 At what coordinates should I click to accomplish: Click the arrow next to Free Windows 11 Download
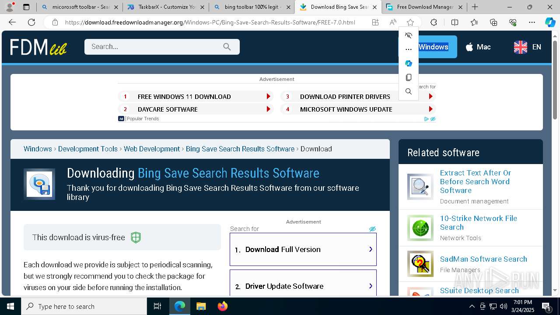269,97
